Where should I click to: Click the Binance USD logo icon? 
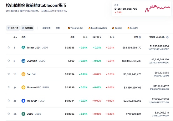23,87
